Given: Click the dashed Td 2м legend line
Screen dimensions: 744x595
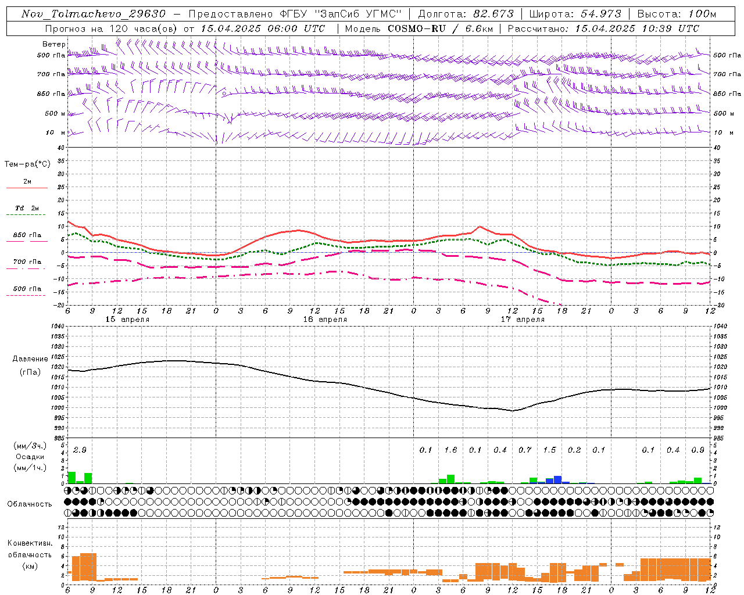Looking at the screenshot, I should coord(26,215).
